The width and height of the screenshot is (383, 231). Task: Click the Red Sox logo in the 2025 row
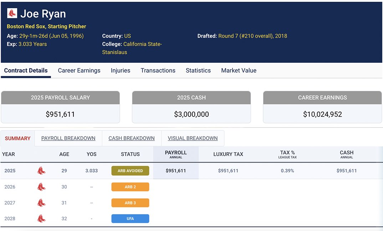click(x=41, y=171)
